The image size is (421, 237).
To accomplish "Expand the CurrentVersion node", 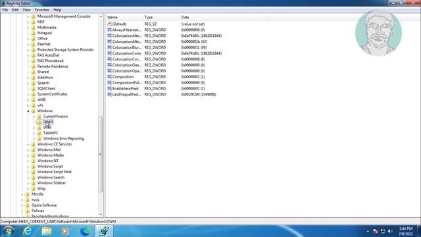I will point(34,117).
